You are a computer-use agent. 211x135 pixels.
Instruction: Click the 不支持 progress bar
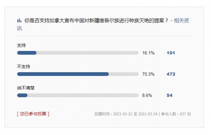click(78, 74)
